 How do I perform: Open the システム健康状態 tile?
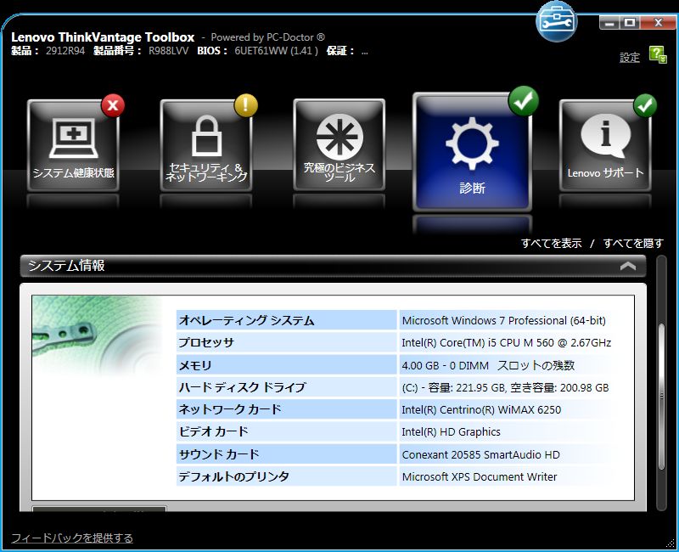coord(73,145)
